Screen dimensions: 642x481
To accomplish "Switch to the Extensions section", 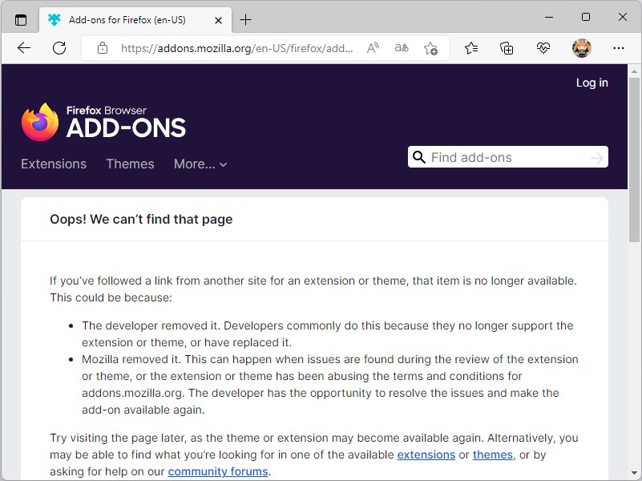I will click(53, 164).
